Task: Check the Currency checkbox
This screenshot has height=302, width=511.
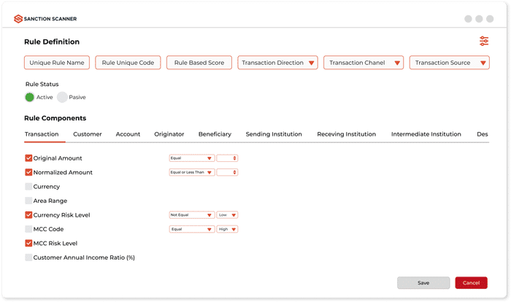Action: [x=28, y=186]
